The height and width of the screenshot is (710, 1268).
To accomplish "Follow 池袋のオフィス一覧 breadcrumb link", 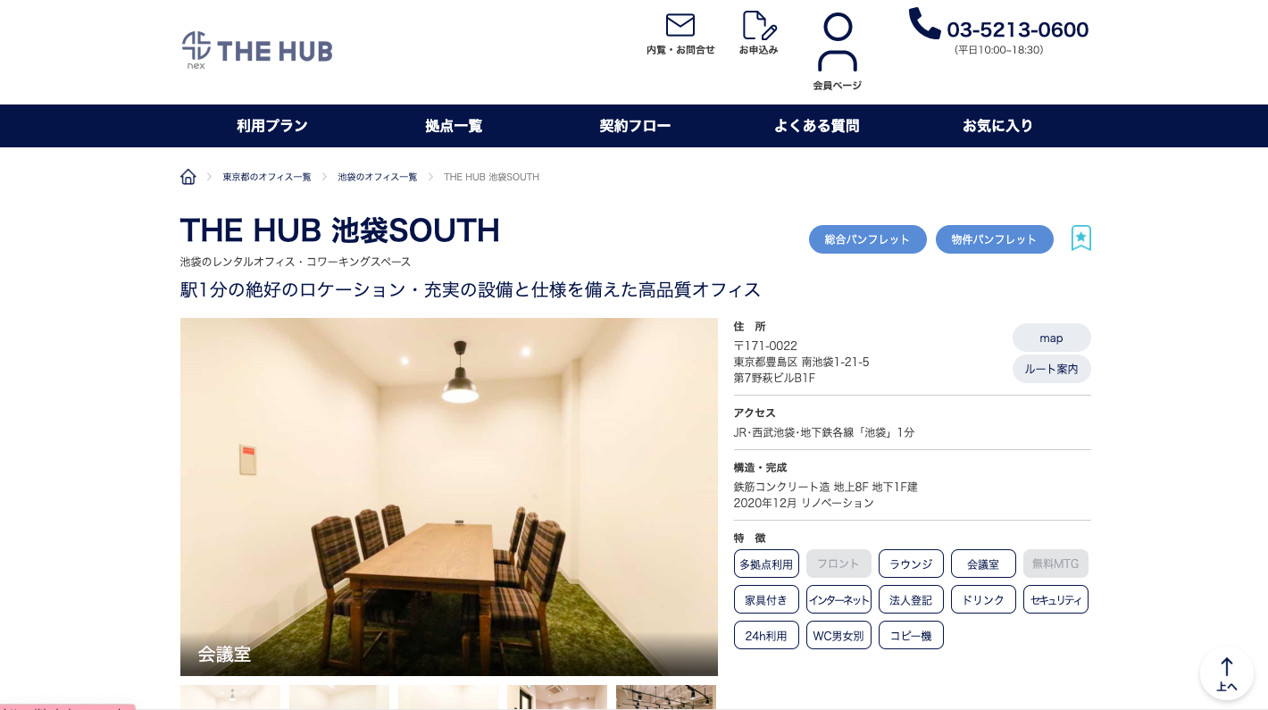I will (378, 177).
